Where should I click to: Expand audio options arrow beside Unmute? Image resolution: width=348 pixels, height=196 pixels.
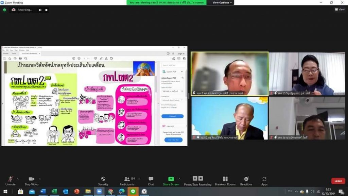pyautogui.click(x=18, y=179)
